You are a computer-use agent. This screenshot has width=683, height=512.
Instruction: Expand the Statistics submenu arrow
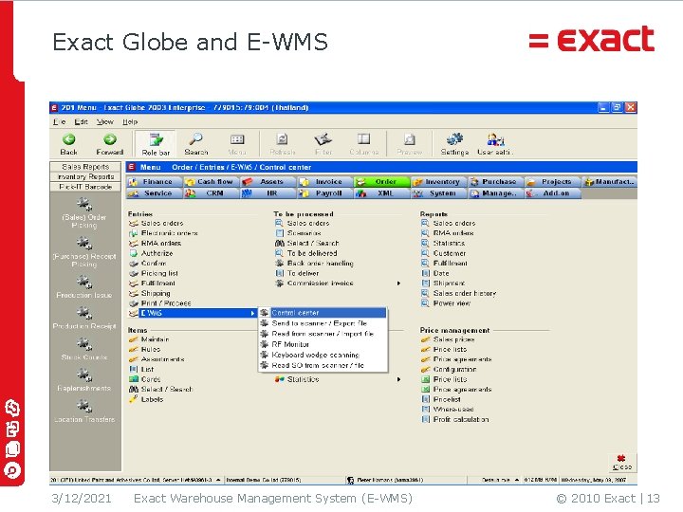tap(398, 379)
